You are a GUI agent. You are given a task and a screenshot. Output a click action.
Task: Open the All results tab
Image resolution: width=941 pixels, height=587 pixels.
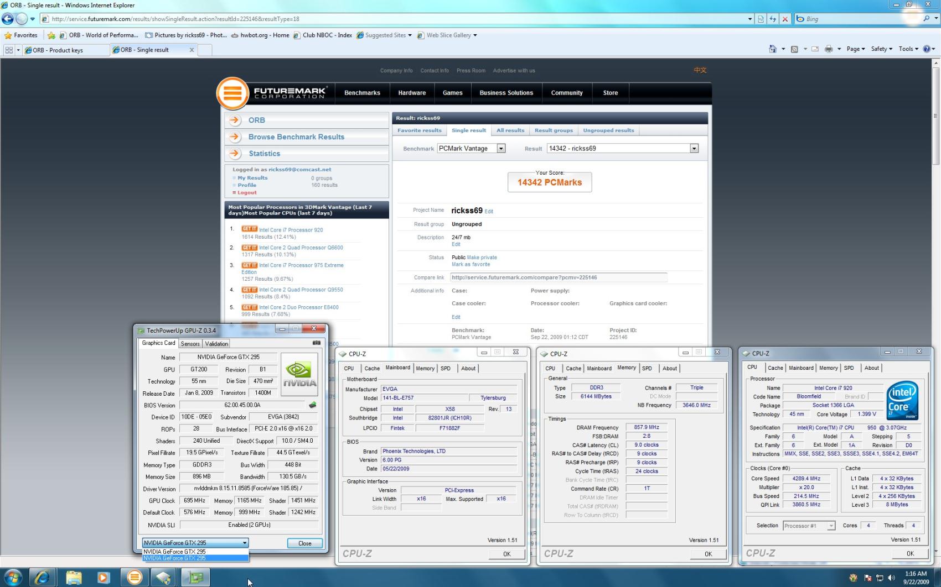click(510, 130)
